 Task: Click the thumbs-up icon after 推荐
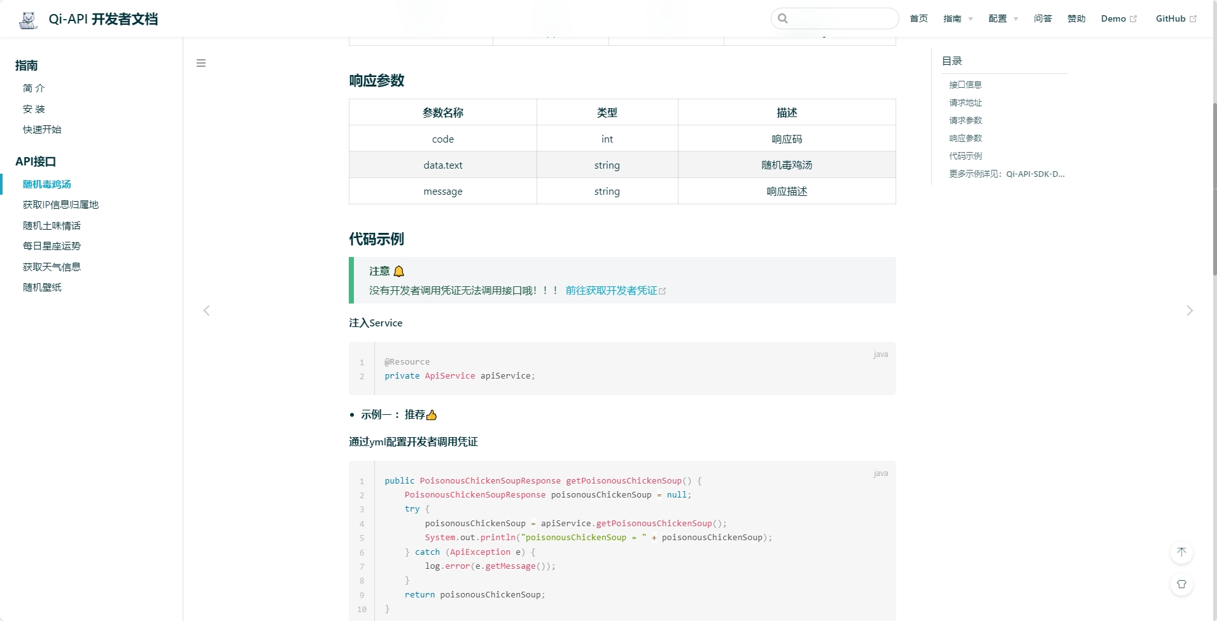click(x=432, y=415)
